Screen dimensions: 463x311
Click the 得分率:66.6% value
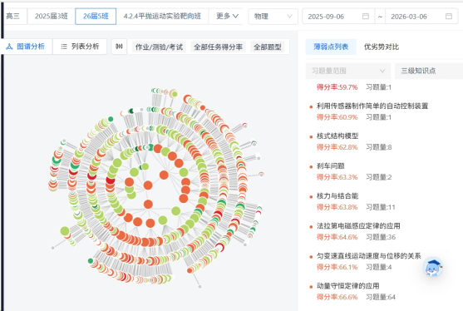pos(337,297)
